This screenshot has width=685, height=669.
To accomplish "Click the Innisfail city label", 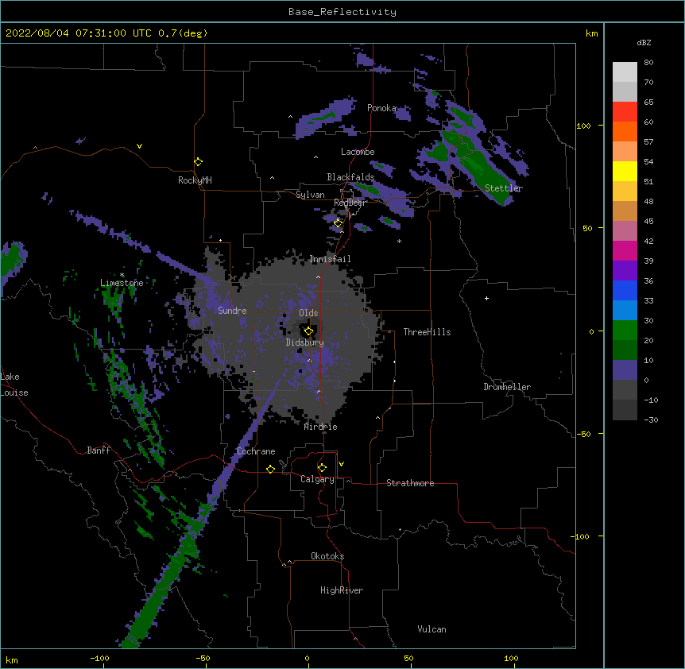I will pos(330,259).
